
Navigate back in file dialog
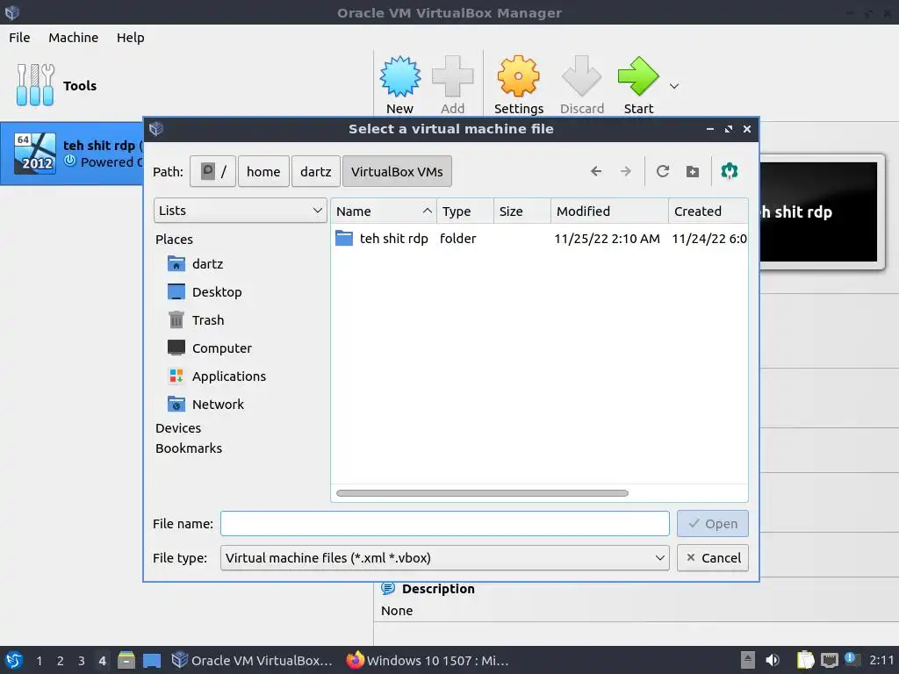click(596, 171)
